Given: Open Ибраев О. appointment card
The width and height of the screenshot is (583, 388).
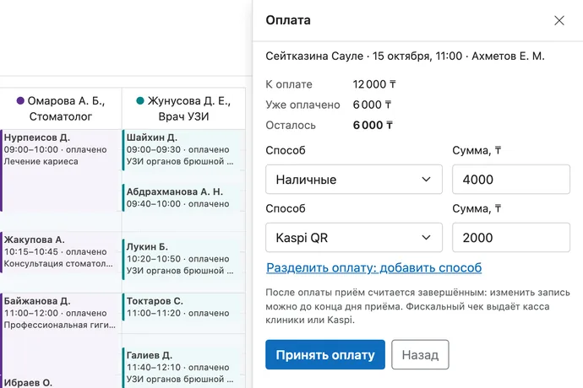Looking at the screenshot, I should [x=61, y=382].
